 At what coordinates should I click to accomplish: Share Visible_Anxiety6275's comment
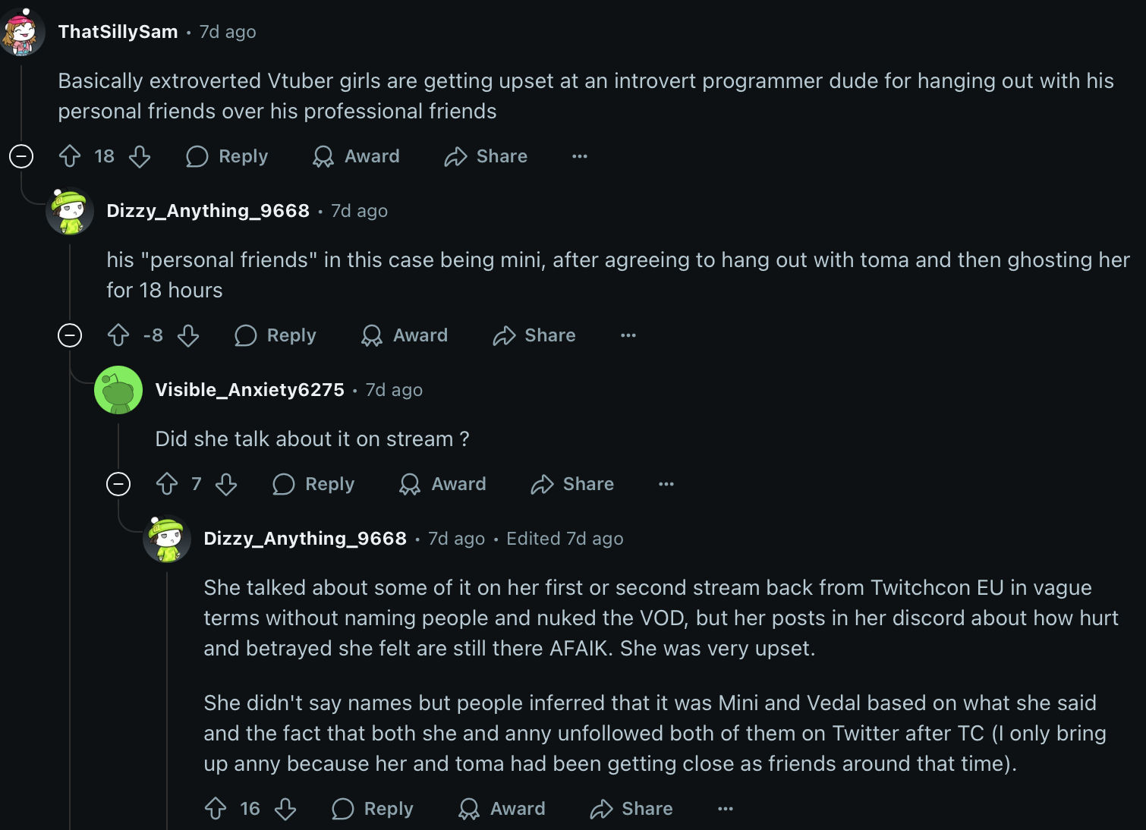[572, 484]
